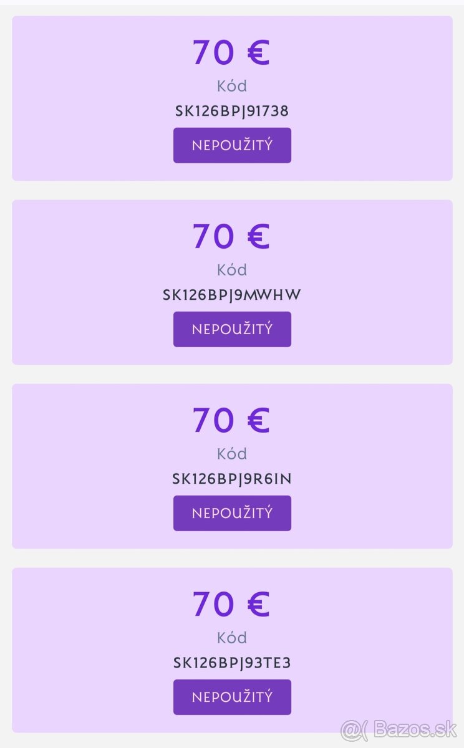Click the € symbol in the topmost voucher

(258, 52)
